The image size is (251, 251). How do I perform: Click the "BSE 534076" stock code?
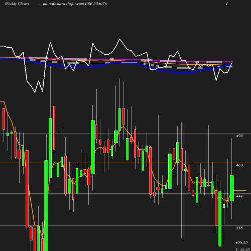(x=96, y=4)
